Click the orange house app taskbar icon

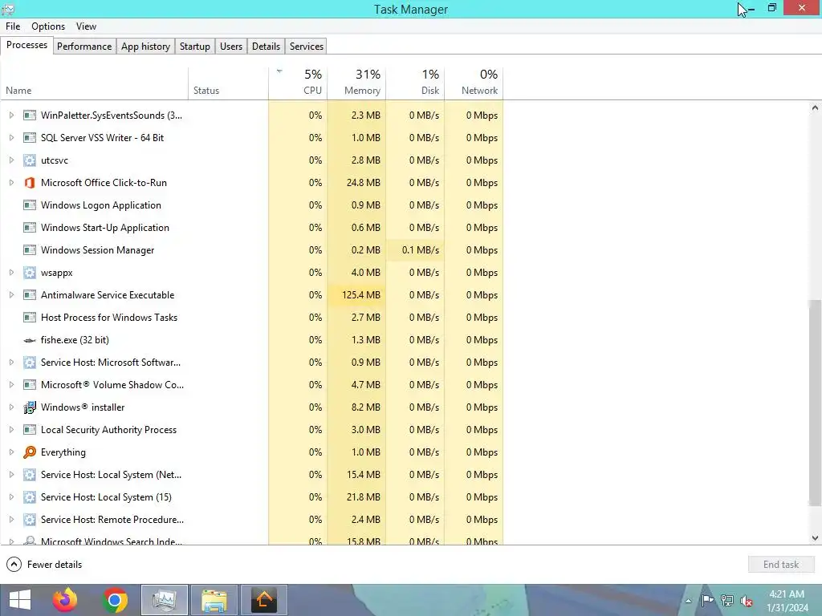(264, 600)
